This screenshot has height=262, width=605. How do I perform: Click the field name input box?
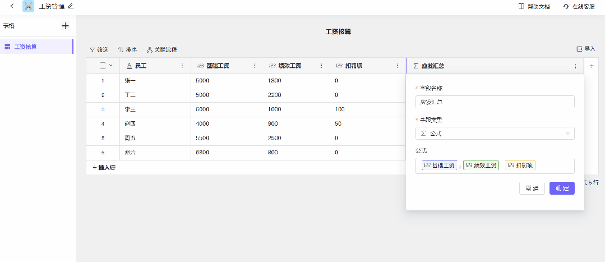coord(495,102)
